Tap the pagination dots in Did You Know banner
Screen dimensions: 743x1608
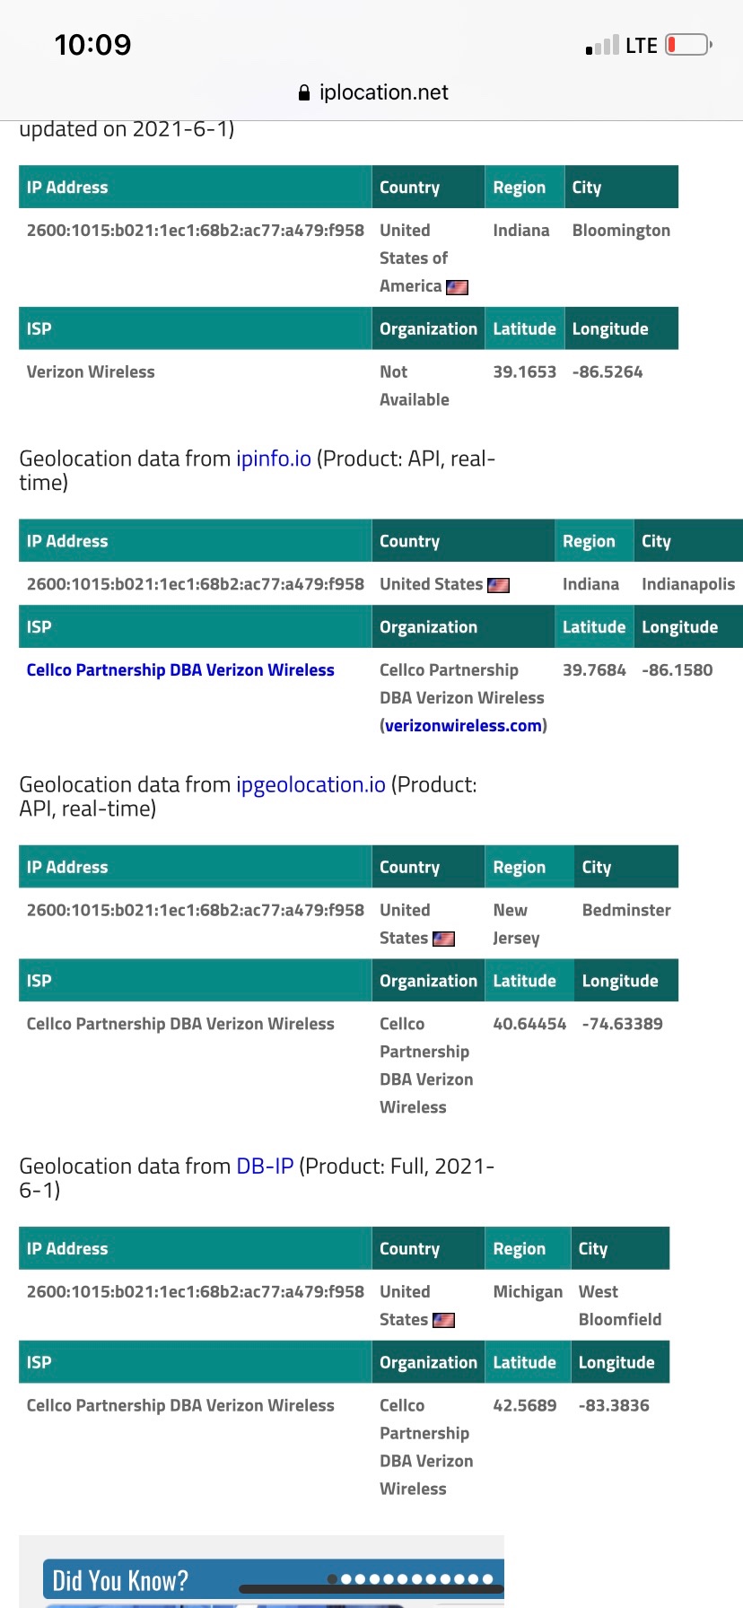(x=411, y=1578)
